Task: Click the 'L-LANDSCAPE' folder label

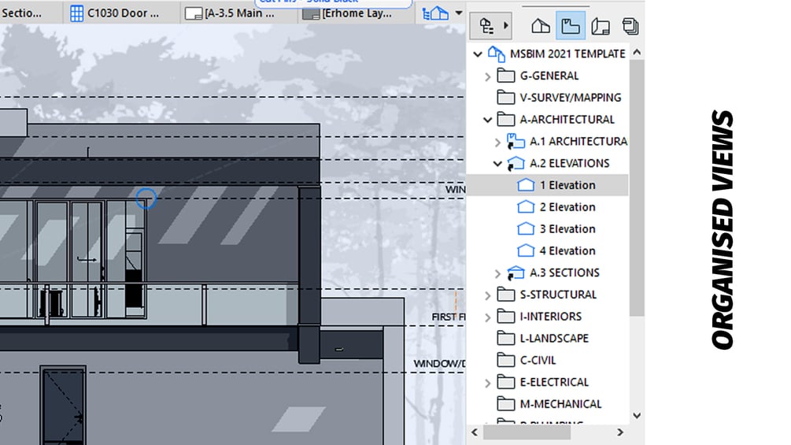Action: [554, 339]
